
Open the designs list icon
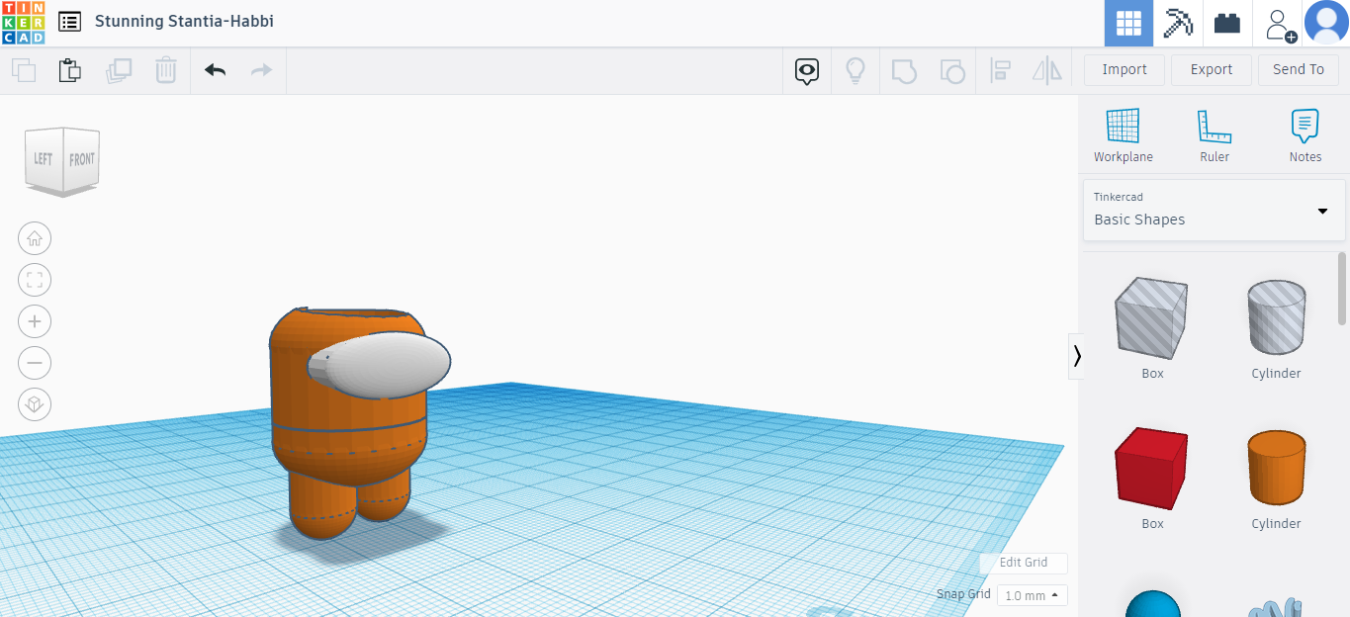tap(70, 22)
